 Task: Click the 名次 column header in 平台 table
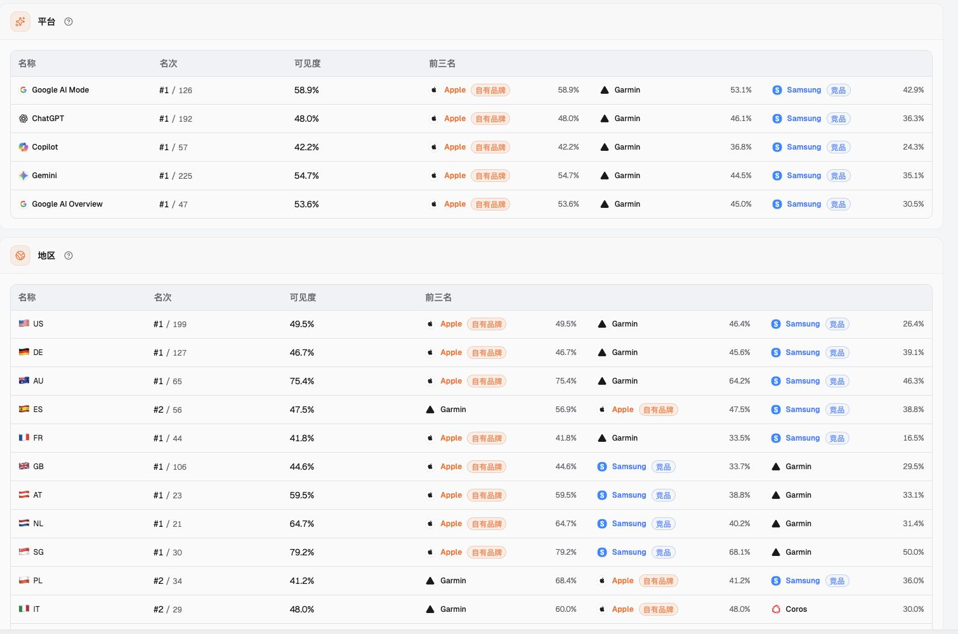click(168, 63)
